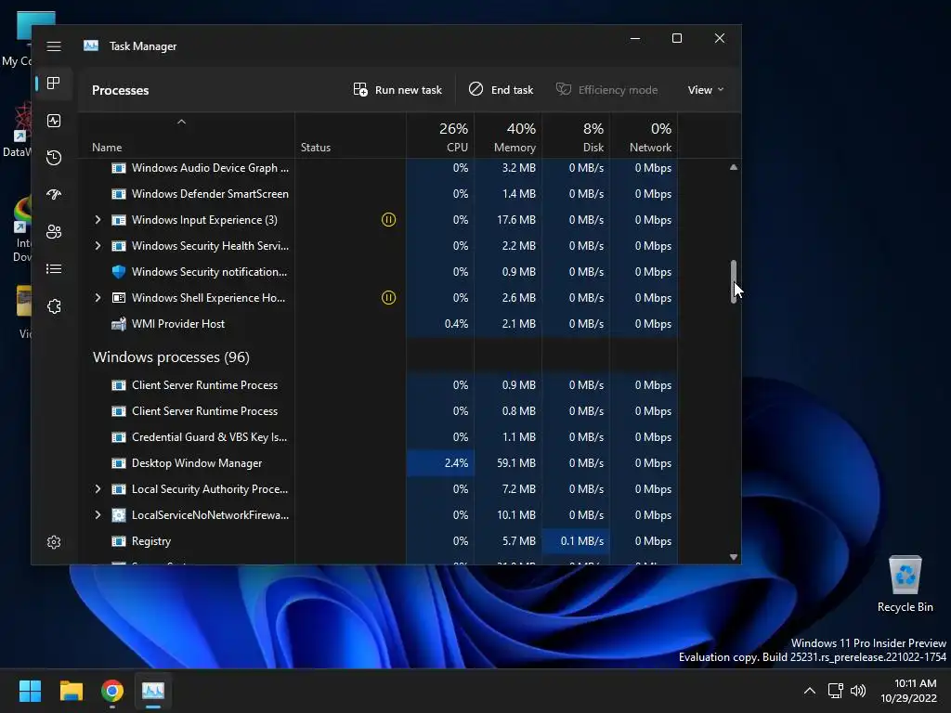This screenshot has width=951, height=713.
Task: Select the Processes sidebar icon
Action: (53, 83)
